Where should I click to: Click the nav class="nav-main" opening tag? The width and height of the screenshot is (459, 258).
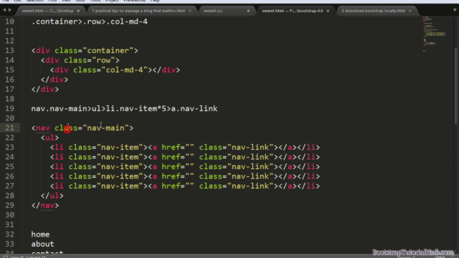click(82, 128)
